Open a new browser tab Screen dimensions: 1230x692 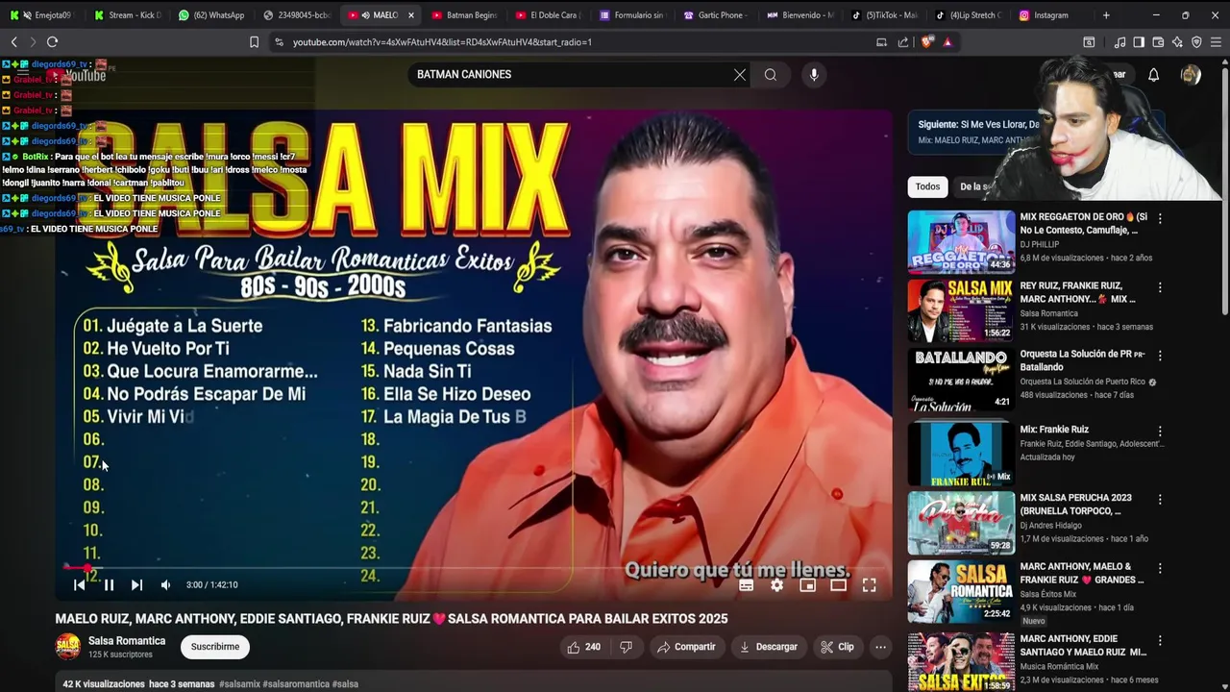click(x=1106, y=15)
